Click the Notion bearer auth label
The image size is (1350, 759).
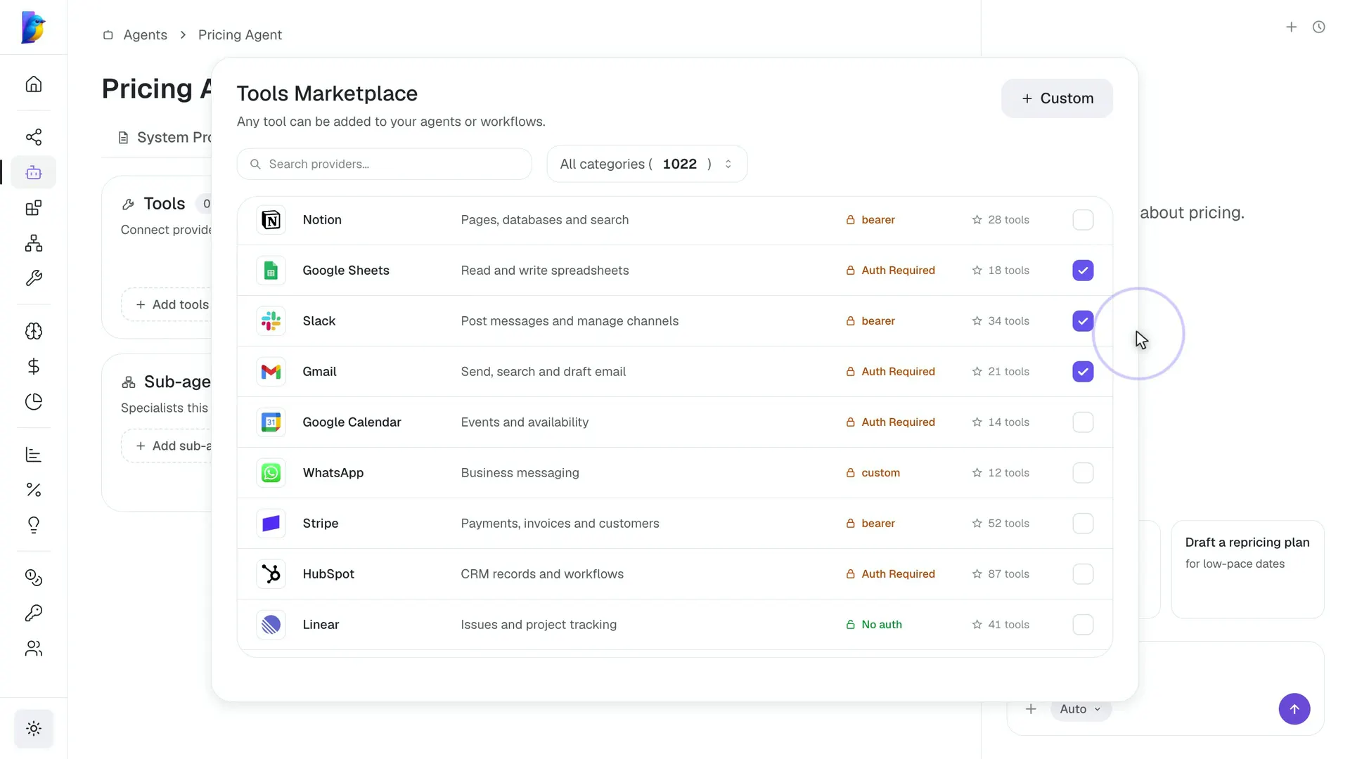(x=870, y=220)
